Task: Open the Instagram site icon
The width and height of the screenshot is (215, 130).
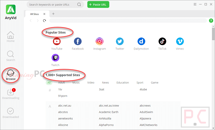Action: 100,41
